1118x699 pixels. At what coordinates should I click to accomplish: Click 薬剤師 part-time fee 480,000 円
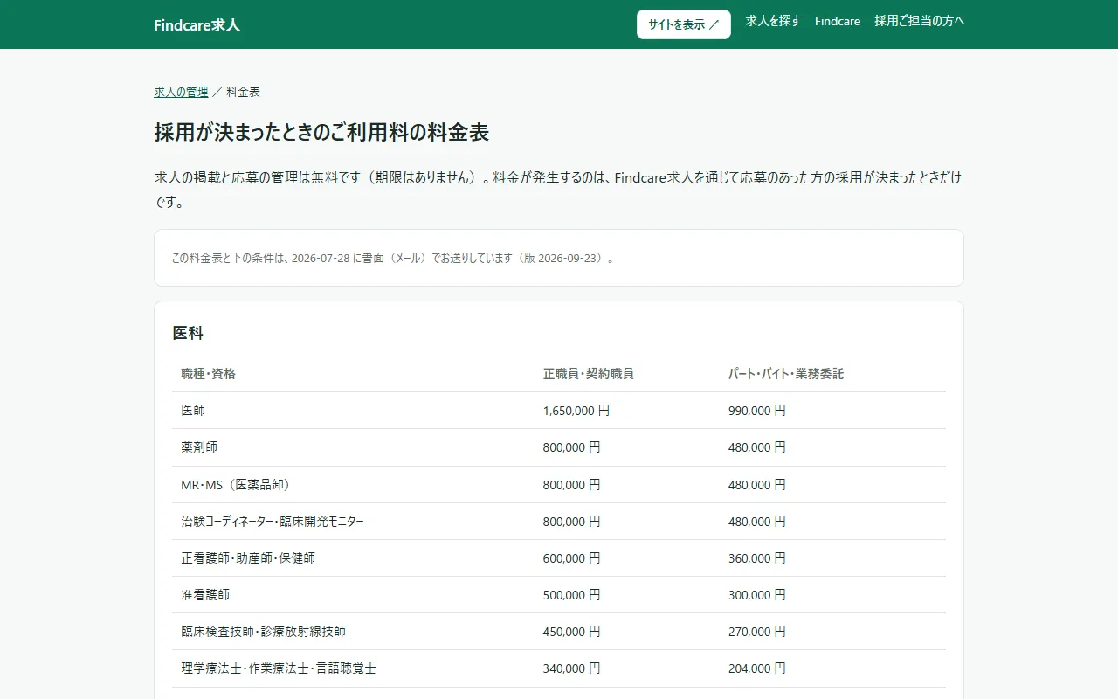(757, 447)
